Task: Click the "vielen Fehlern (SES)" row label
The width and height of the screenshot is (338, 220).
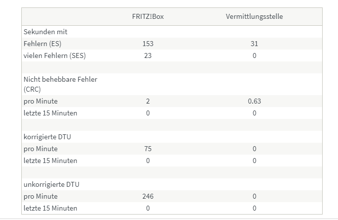Action: click(x=55, y=55)
